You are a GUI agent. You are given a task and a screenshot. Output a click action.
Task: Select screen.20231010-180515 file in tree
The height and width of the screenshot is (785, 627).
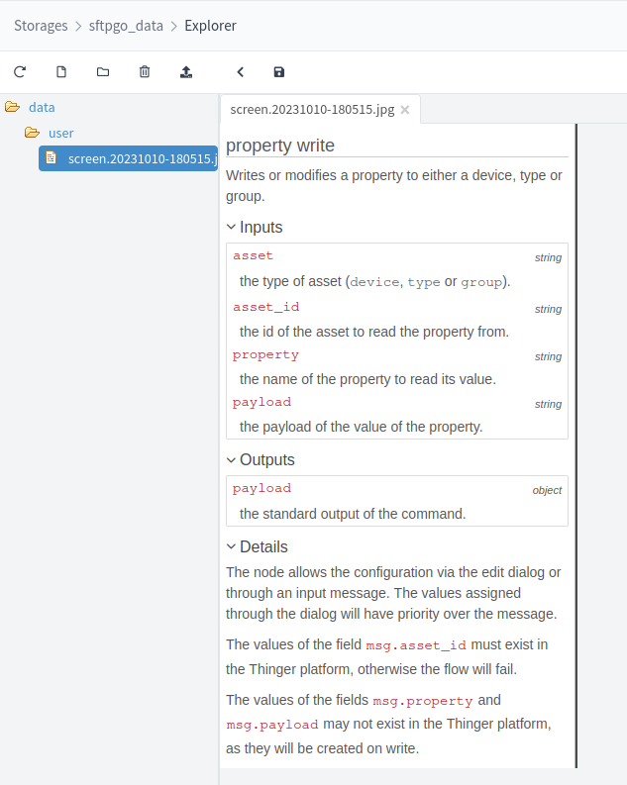point(141,158)
